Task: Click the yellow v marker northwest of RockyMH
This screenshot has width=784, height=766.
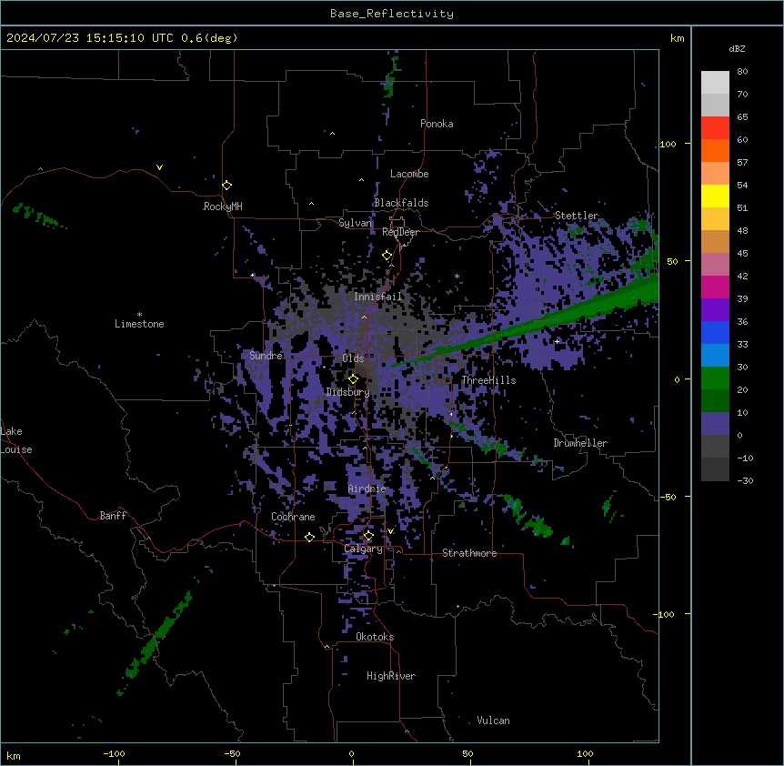Action: pyautogui.click(x=159, y=167)
